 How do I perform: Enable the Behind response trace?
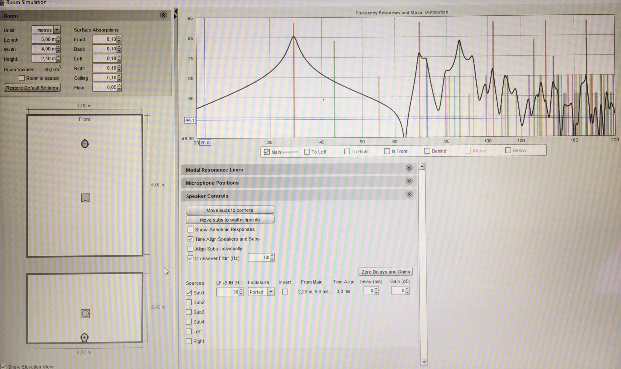[427, 151]
